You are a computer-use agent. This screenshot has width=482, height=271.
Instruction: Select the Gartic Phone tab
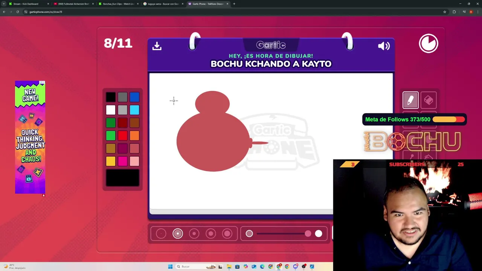tap(208, 4)
